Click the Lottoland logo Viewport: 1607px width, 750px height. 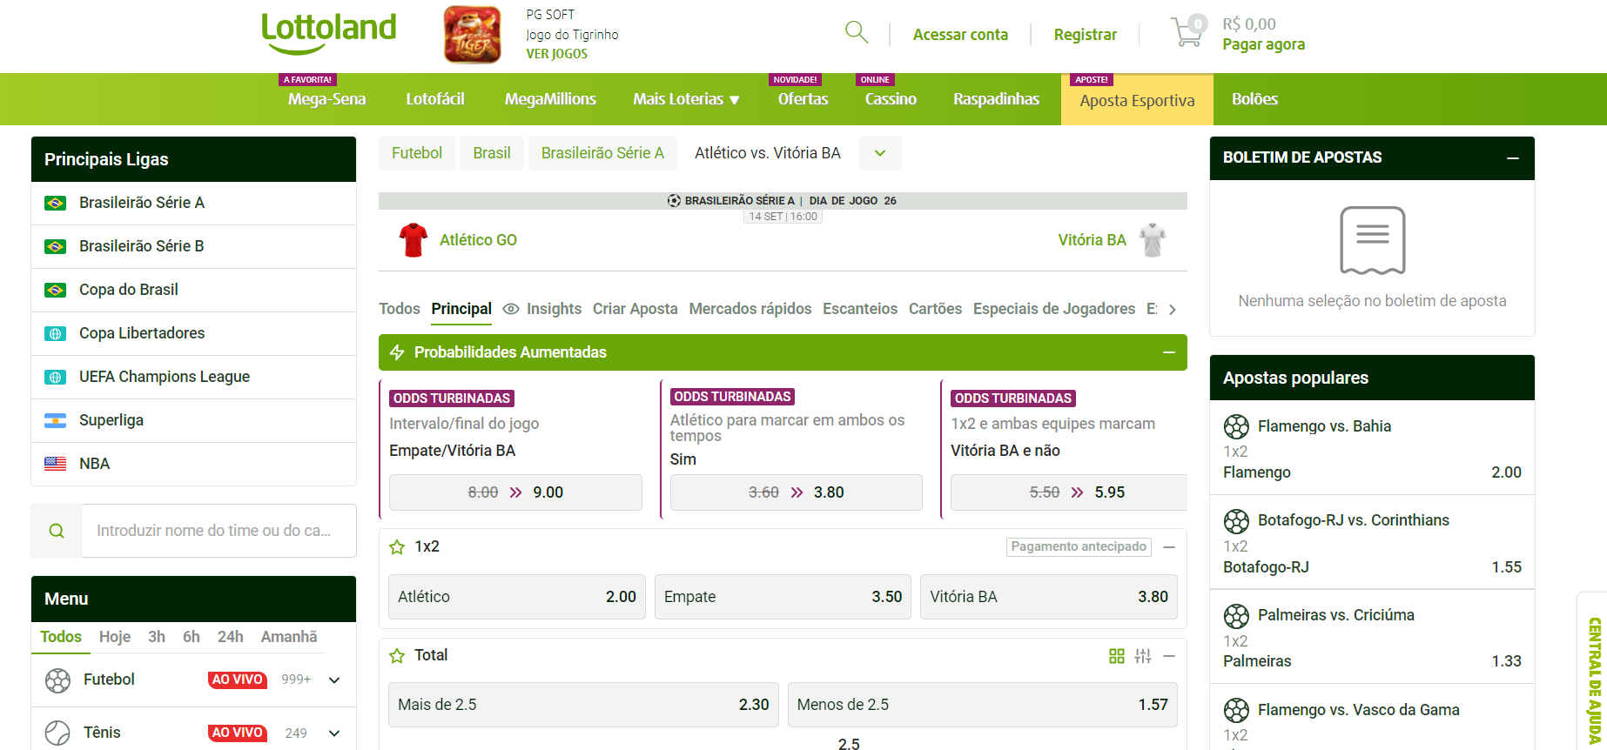tap(329, 33)
